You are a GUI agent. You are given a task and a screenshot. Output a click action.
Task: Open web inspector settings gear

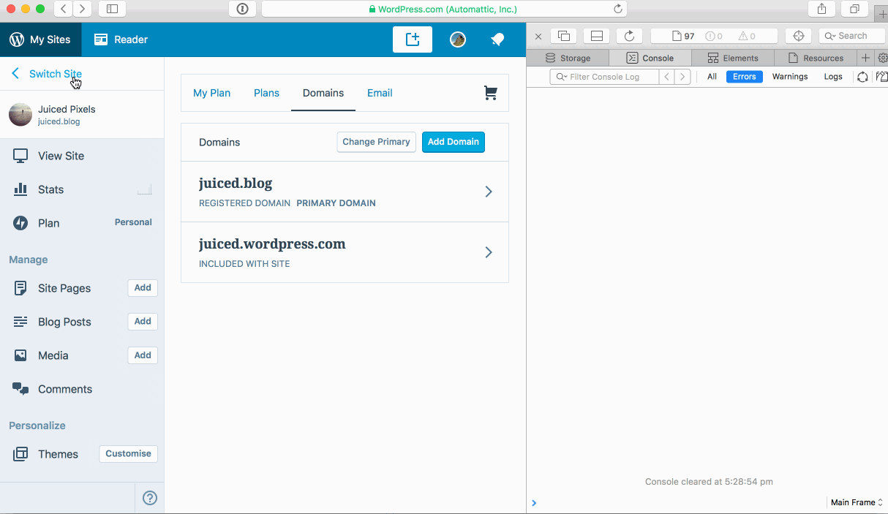click(882, 58)
